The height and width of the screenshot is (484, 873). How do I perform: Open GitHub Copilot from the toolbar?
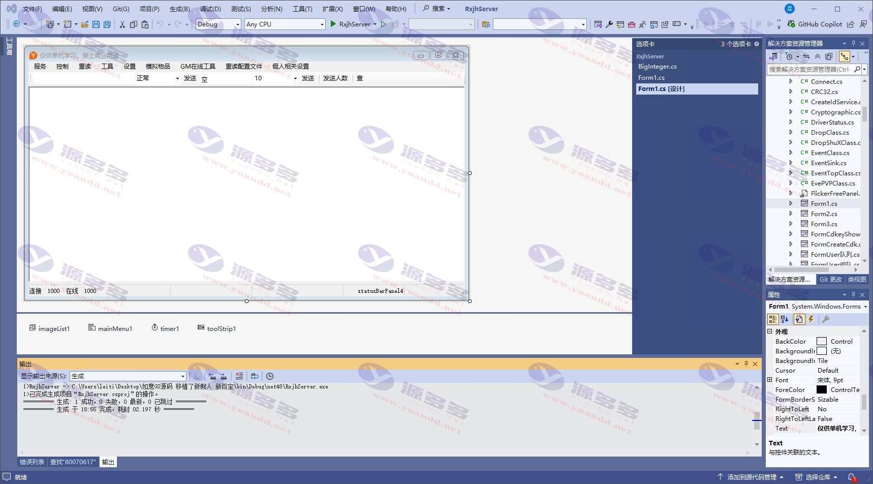tap(815, 24)
